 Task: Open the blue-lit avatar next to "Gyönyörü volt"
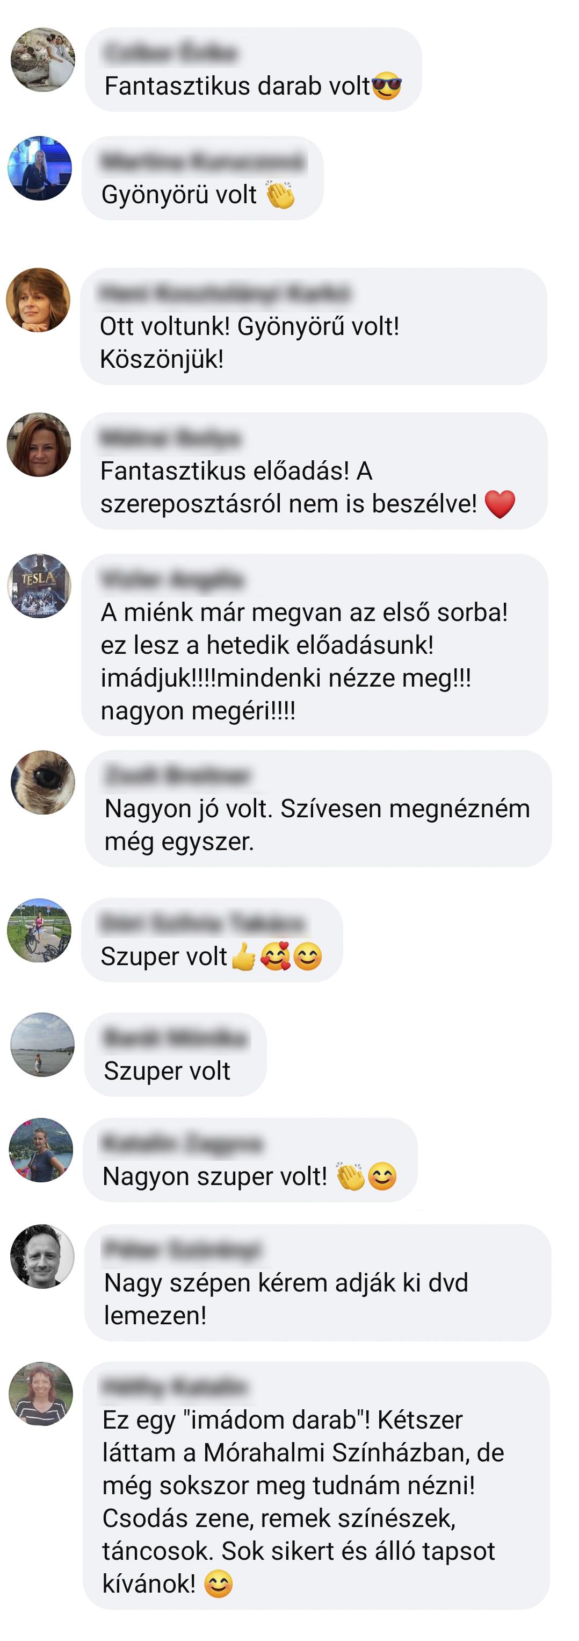coord(39,168)
